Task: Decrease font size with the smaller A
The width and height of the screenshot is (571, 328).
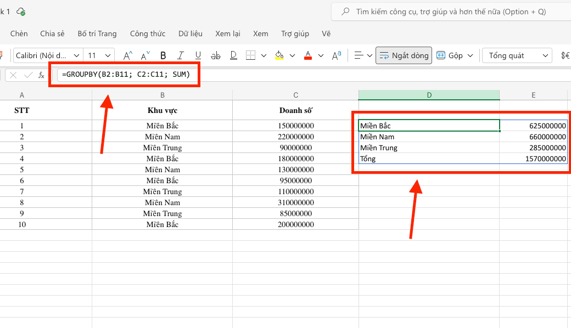Action: [145, 55]
